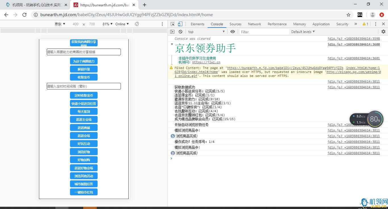Open the Default levels dropdown

pyautogui.click(x=303, y=32)
